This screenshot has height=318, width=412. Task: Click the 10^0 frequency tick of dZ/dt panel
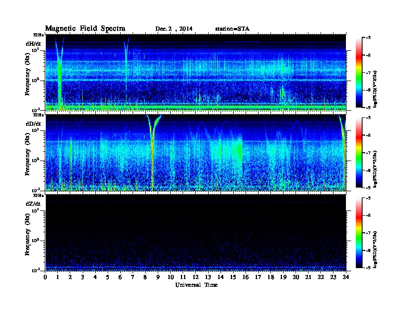click(x=35, y=240)
